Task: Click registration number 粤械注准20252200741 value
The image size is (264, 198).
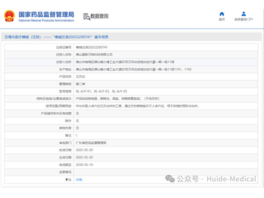Action: click(92, 47)
